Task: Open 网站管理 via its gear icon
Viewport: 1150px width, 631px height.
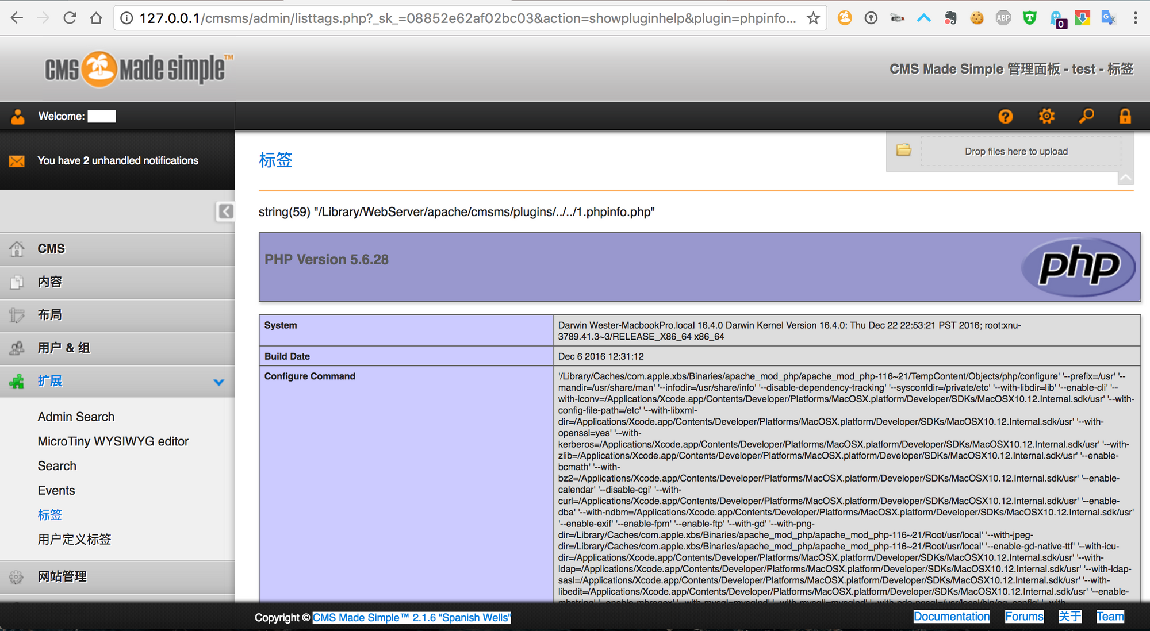Action: (x=16, y=576)
